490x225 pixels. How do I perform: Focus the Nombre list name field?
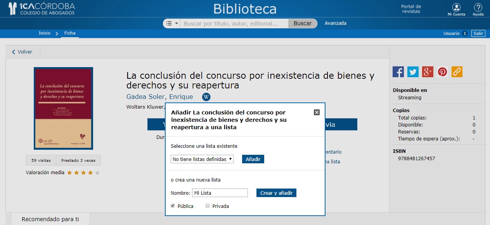220,193
